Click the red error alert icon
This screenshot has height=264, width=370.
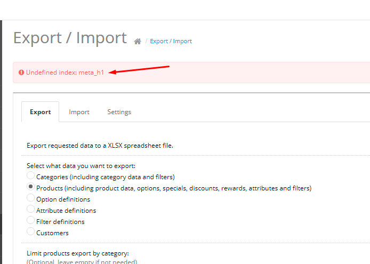click(21, 73)
